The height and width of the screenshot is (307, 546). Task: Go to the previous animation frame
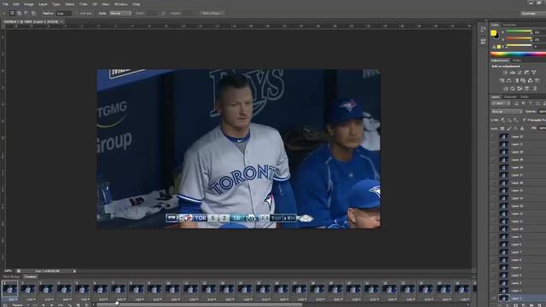pos(44,305)
